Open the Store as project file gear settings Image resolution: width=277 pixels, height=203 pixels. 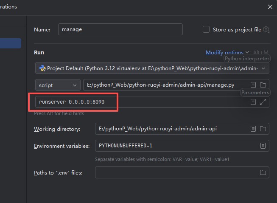[266, 30]
